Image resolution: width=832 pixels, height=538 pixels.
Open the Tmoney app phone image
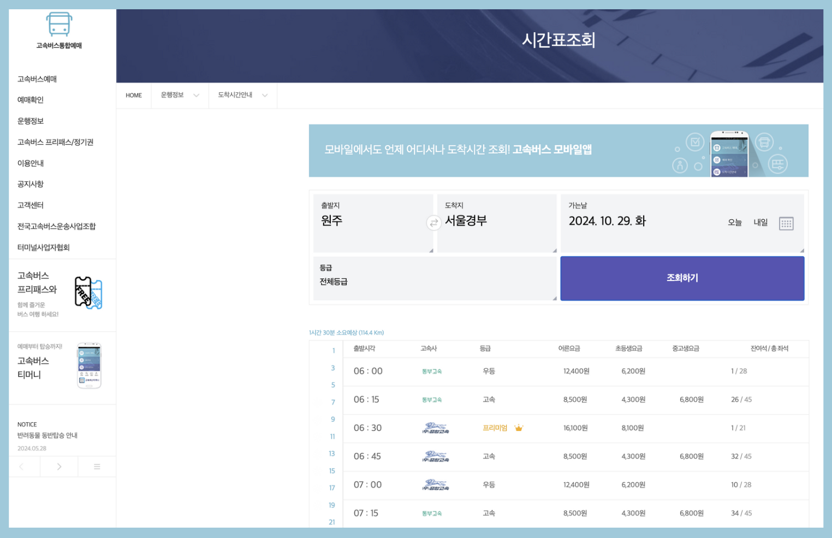point(90,366)
